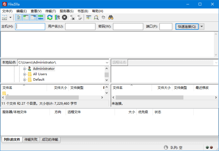Click the binoculars file search icon
The height and width of the screenshot is (151, 219).
(111, 17)
